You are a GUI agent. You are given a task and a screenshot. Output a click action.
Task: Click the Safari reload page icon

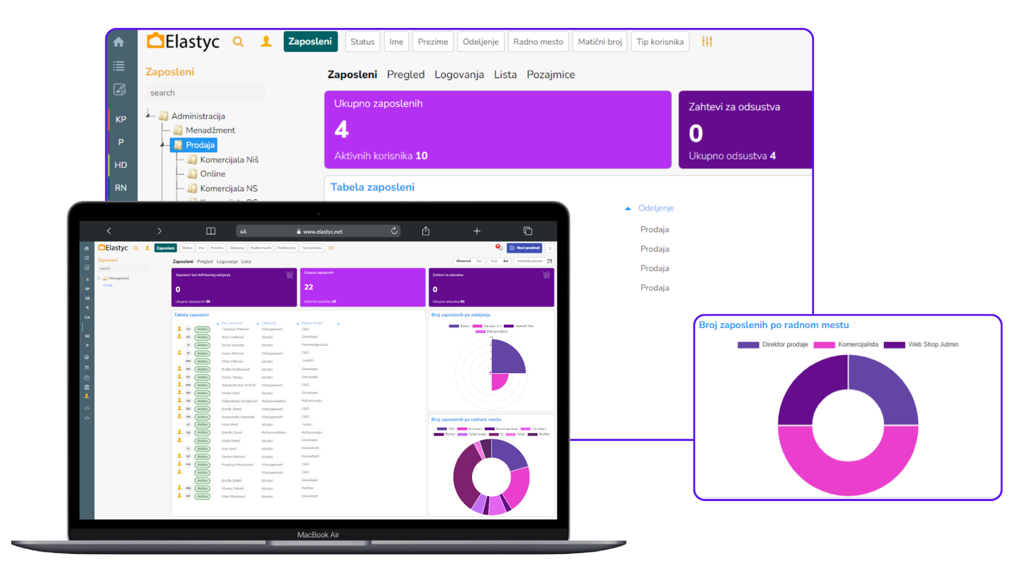(394, 231)
